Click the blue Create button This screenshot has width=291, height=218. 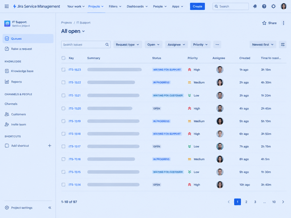point(197,6)
